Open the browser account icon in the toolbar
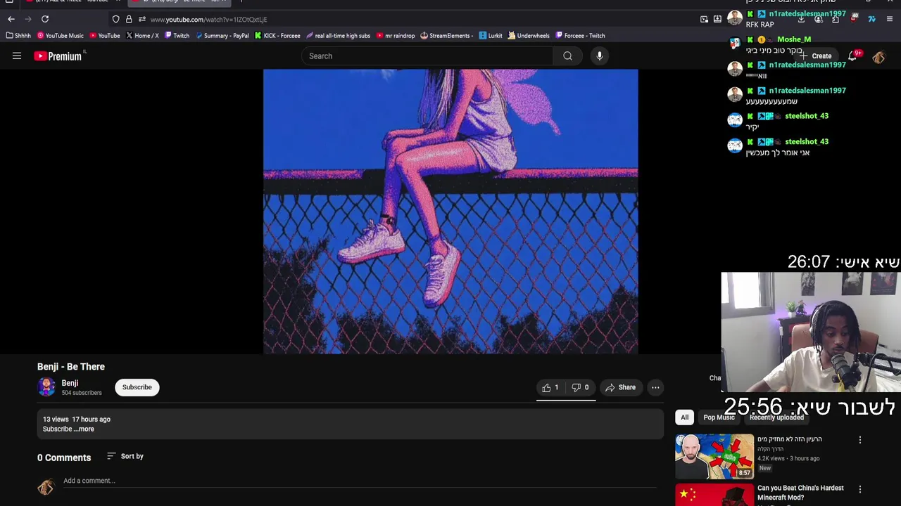Viewport: 901px width, 506px height. (x=818, y=19)
